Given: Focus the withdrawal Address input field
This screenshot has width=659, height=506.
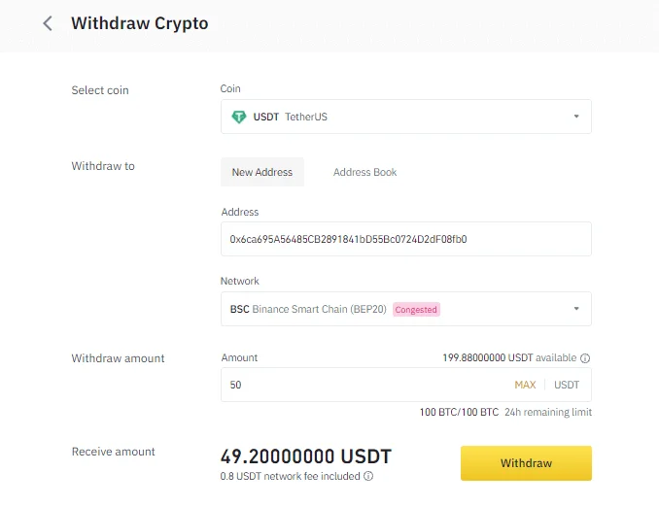Looking at the screenshot, I should 406,239.
